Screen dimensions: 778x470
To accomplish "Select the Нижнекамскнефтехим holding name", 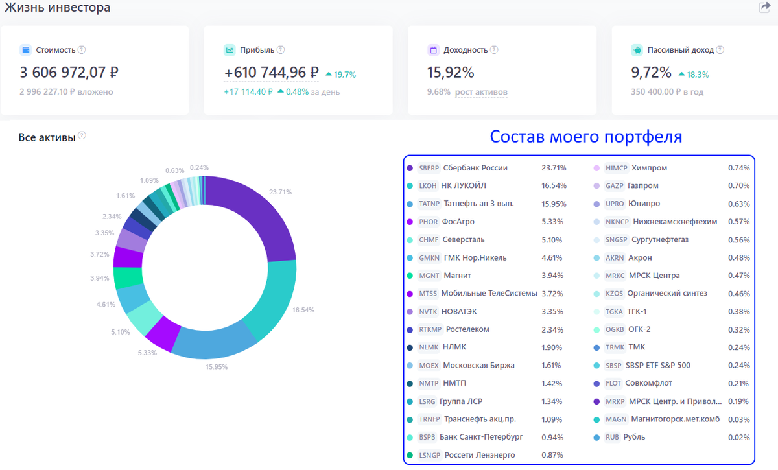I will (x=676, y=222).
